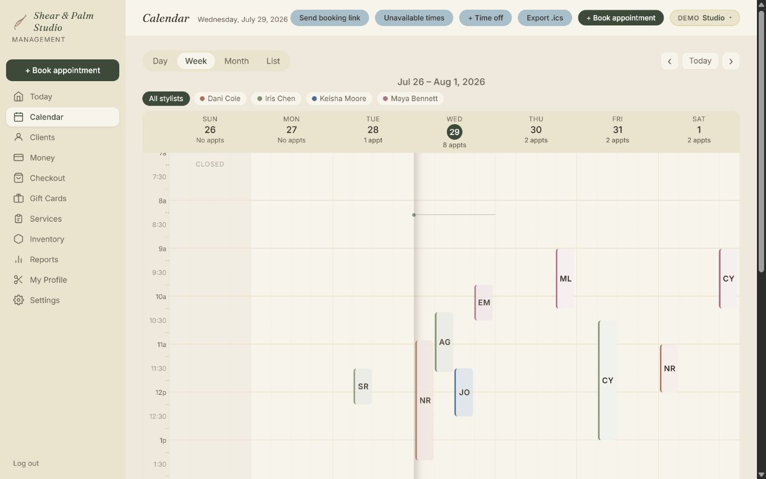Jump to Today in calendar navigation
766x479 pixels.
coord(700,61)
